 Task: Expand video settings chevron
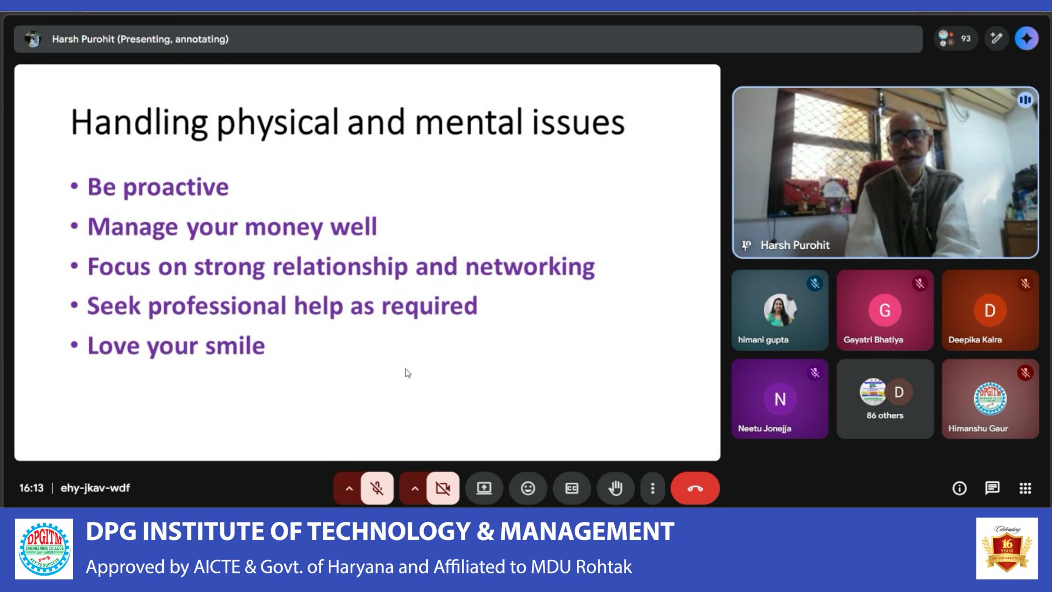coord(415,488)
